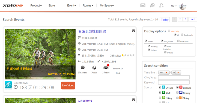Open the Product dropdown menu
Screen dimensions: 197x104
pos(36,5)
